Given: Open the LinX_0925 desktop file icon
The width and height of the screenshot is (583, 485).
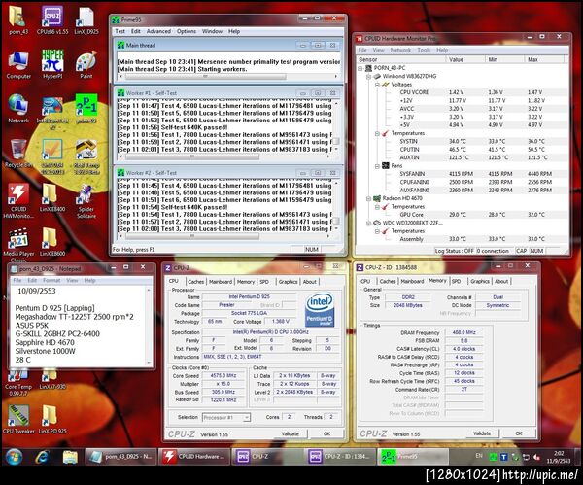Looking at the screenshot, I should [86, 20].
